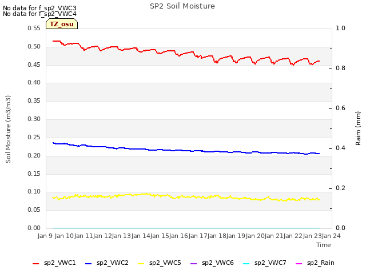The image size is (366, 274).
Task: Click the SP2 Soil Moisture chart title
Action: pyautogui.click(x=182, y=6)
